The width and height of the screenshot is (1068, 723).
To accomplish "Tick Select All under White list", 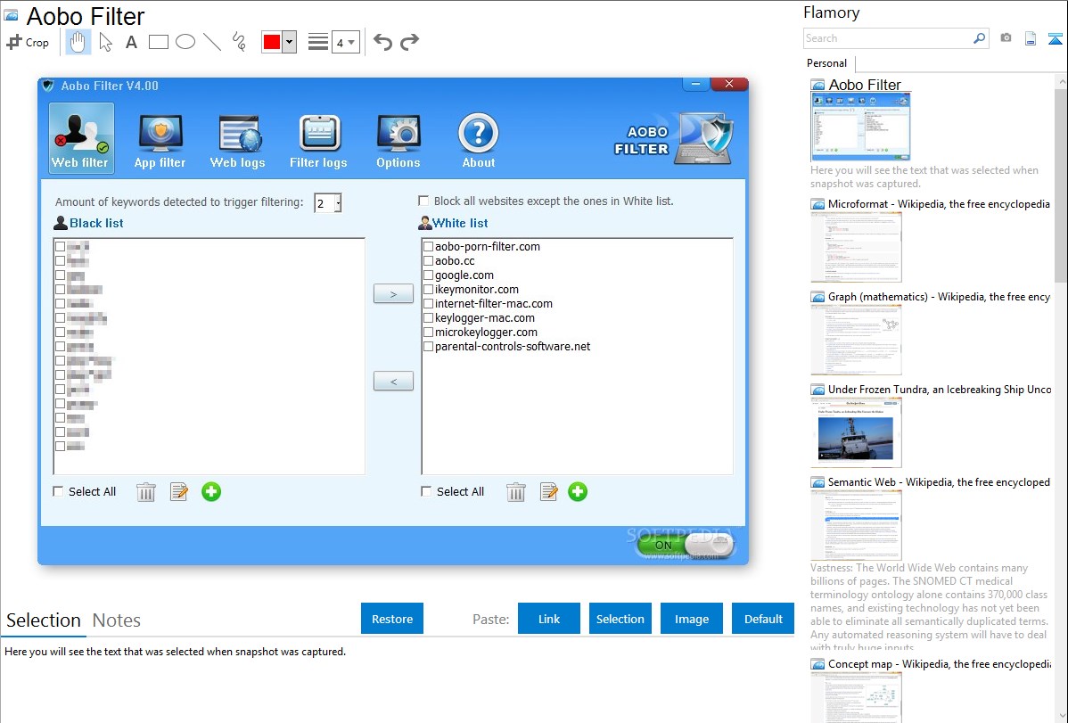I will [x=426, y=491].
